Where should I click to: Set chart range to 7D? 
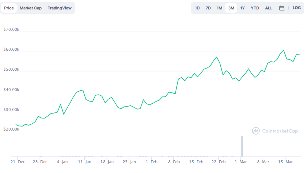(208, 8)
